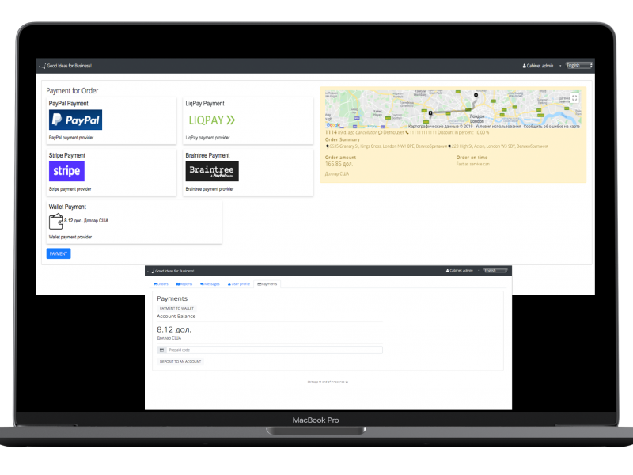
Task: Switch to the Reports tab
Action: (184, 284)
